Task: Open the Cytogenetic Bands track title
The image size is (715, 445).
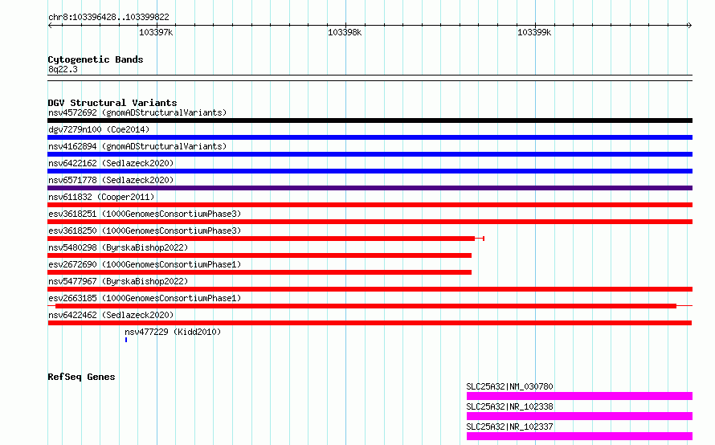Action: 96,59
